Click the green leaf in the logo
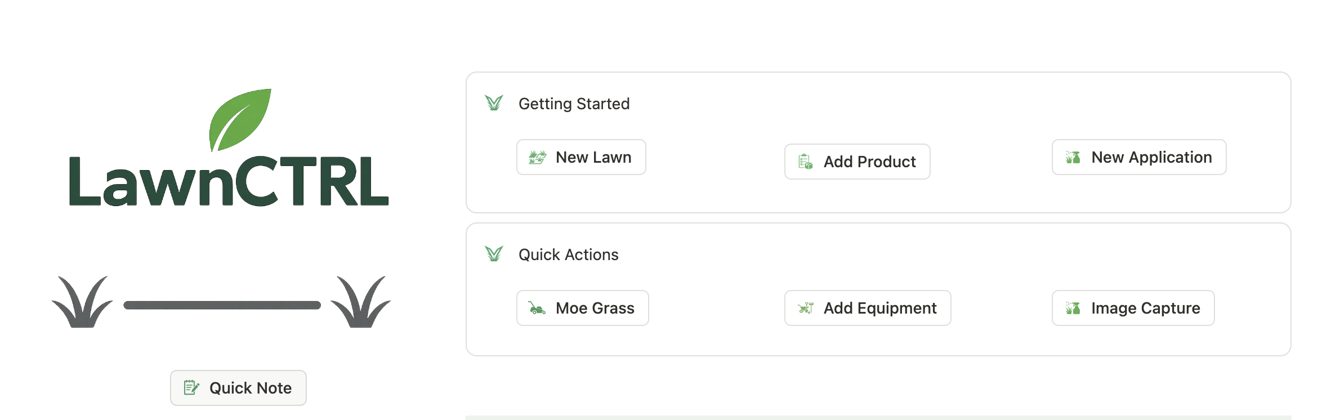 pos(240,118)
